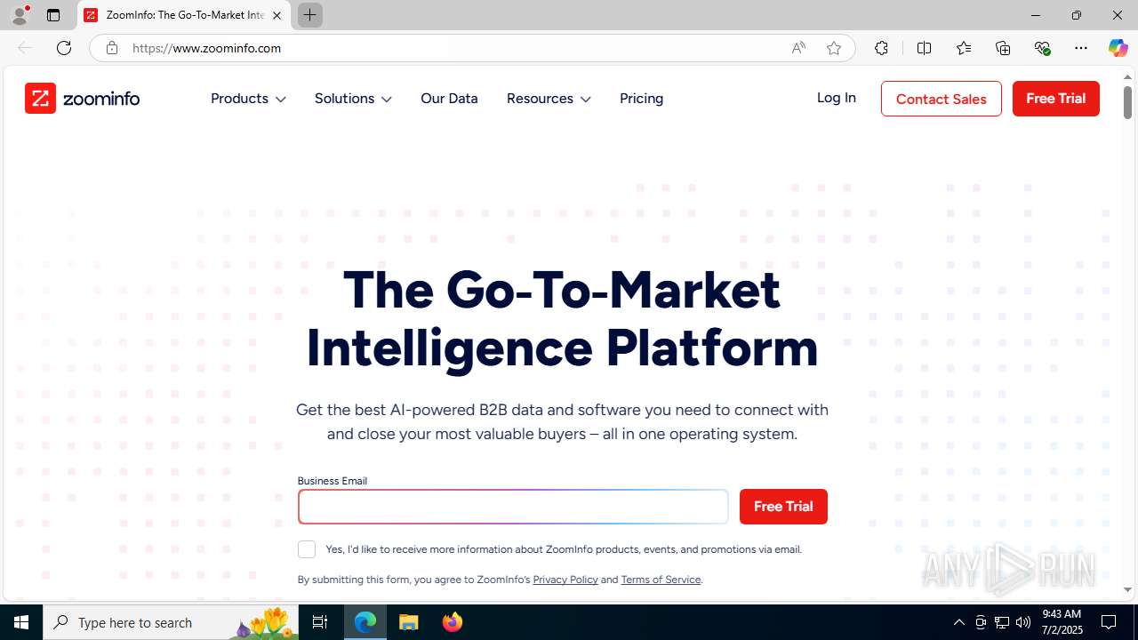Image resolution: width=1138 pixels, height=640 pixels.
Task: Click the address bar URL
Action: pos(206,48)
